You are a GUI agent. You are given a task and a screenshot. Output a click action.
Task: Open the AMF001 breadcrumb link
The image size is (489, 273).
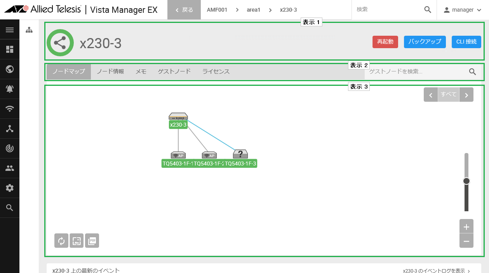(x=217, y=10)
